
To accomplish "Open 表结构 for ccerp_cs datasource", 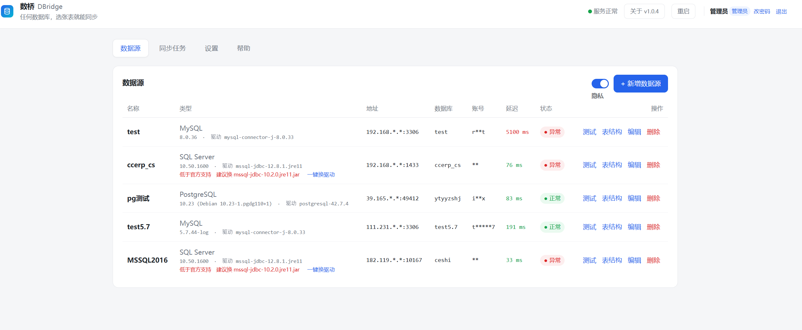I will pyautogui.click(x=612, y=165).
